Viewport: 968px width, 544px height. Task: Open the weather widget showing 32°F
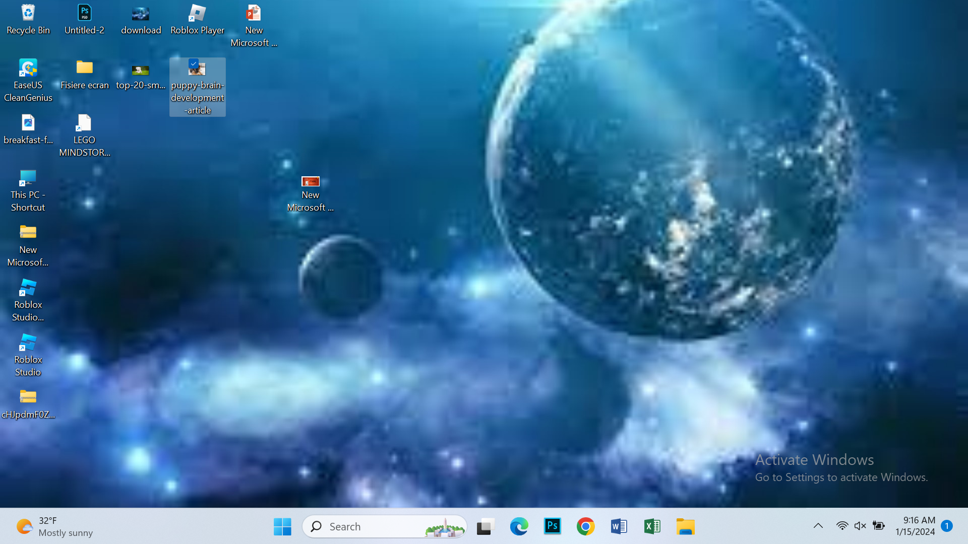[54, 526]
